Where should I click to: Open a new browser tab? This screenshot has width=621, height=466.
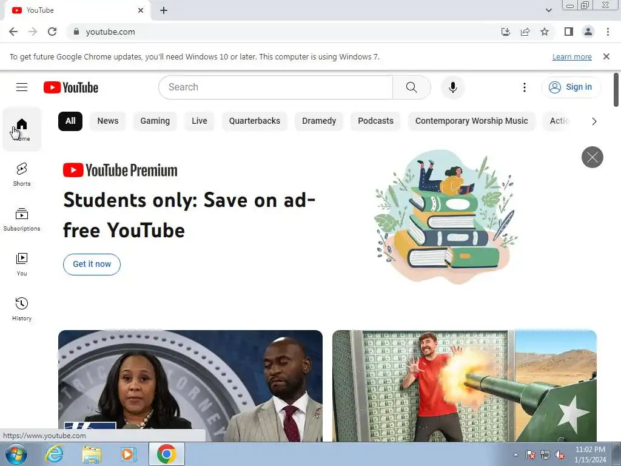(164, 10)
